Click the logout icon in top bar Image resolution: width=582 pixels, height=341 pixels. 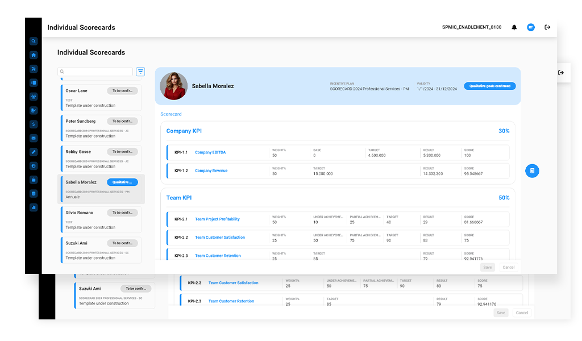coord(547,27)
